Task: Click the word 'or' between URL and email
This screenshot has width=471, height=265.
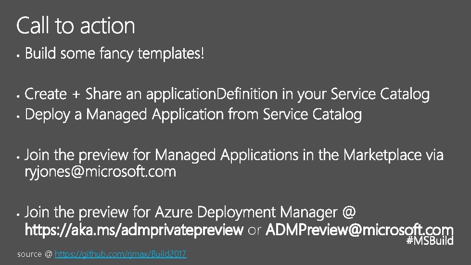Action: (x=255, y=230)
